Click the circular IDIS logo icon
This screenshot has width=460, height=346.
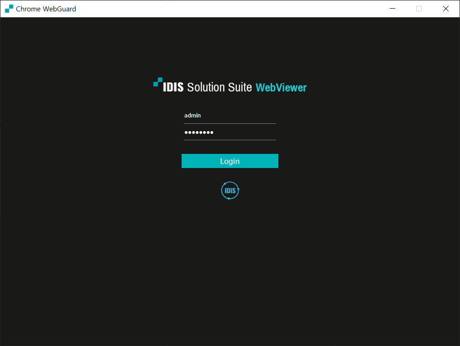click(230, 191)
